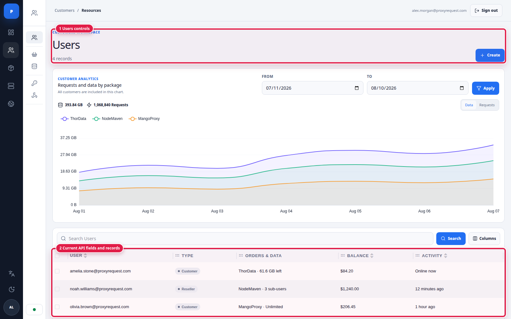Viewport: 511px width, 319px height.
Task: Check the box for amelia.stone@proxyrequest.com
Action: point(57,271)
